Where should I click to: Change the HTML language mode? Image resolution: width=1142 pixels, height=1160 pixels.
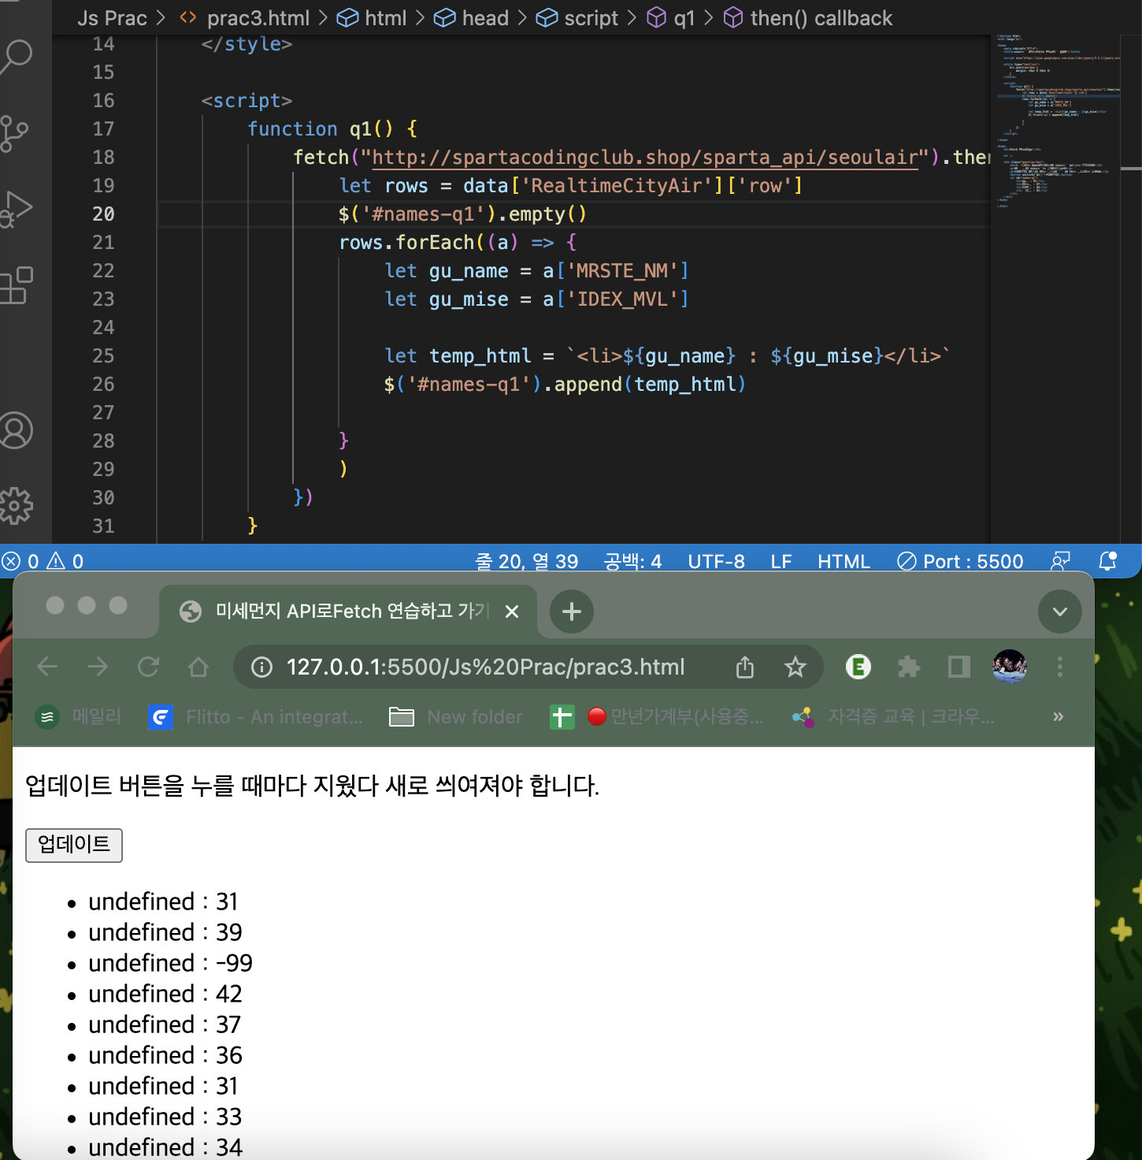844,561
